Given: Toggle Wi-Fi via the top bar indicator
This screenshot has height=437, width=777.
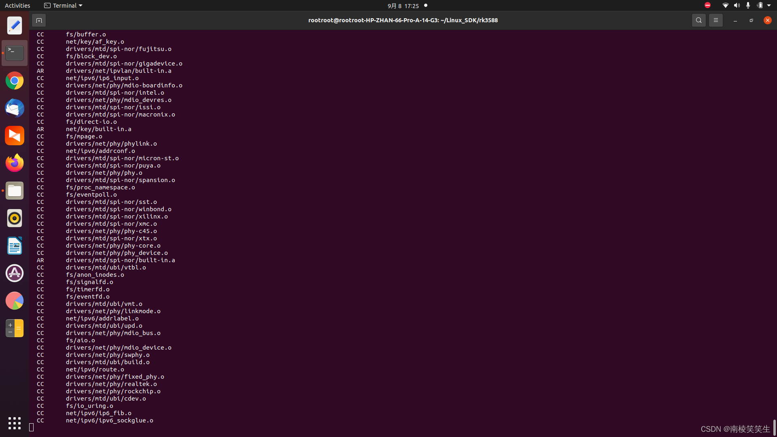Looking at the screenshot, I should 726,5.
